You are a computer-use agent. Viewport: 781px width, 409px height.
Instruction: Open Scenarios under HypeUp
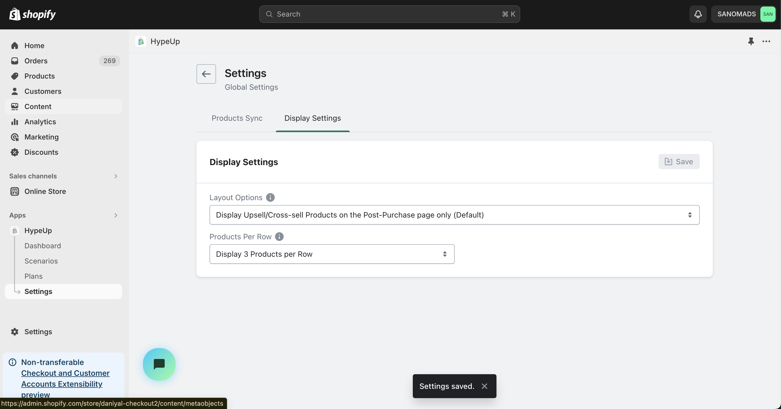click(41, 261)
